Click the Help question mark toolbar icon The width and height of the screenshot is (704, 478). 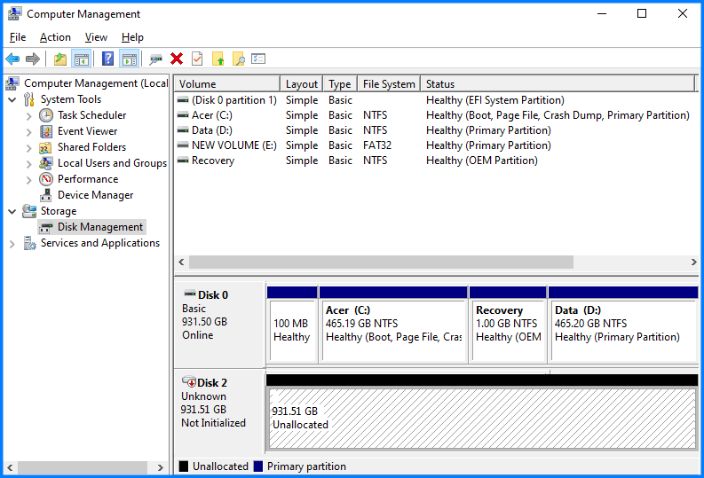pos(107,59)
